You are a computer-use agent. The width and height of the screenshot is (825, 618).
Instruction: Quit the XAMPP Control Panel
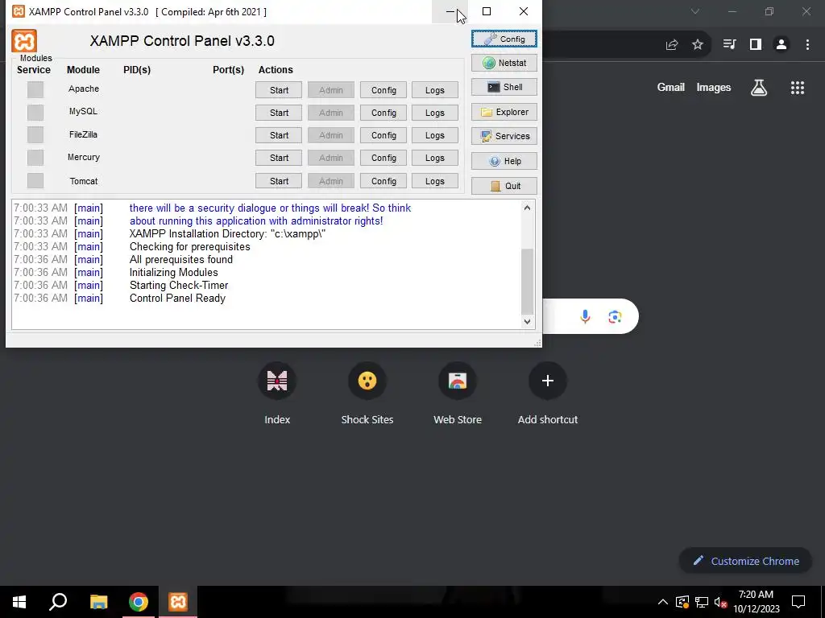pyautogui.click(x=504, y=186)
